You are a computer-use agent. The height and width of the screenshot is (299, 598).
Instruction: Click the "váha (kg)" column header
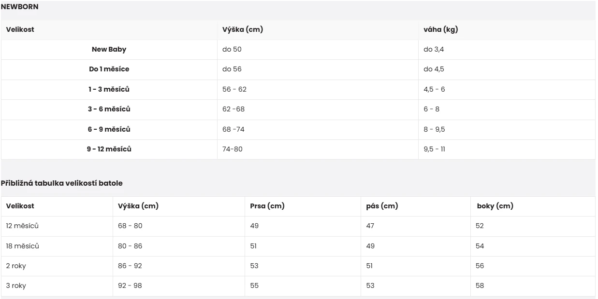coord(440,29)
